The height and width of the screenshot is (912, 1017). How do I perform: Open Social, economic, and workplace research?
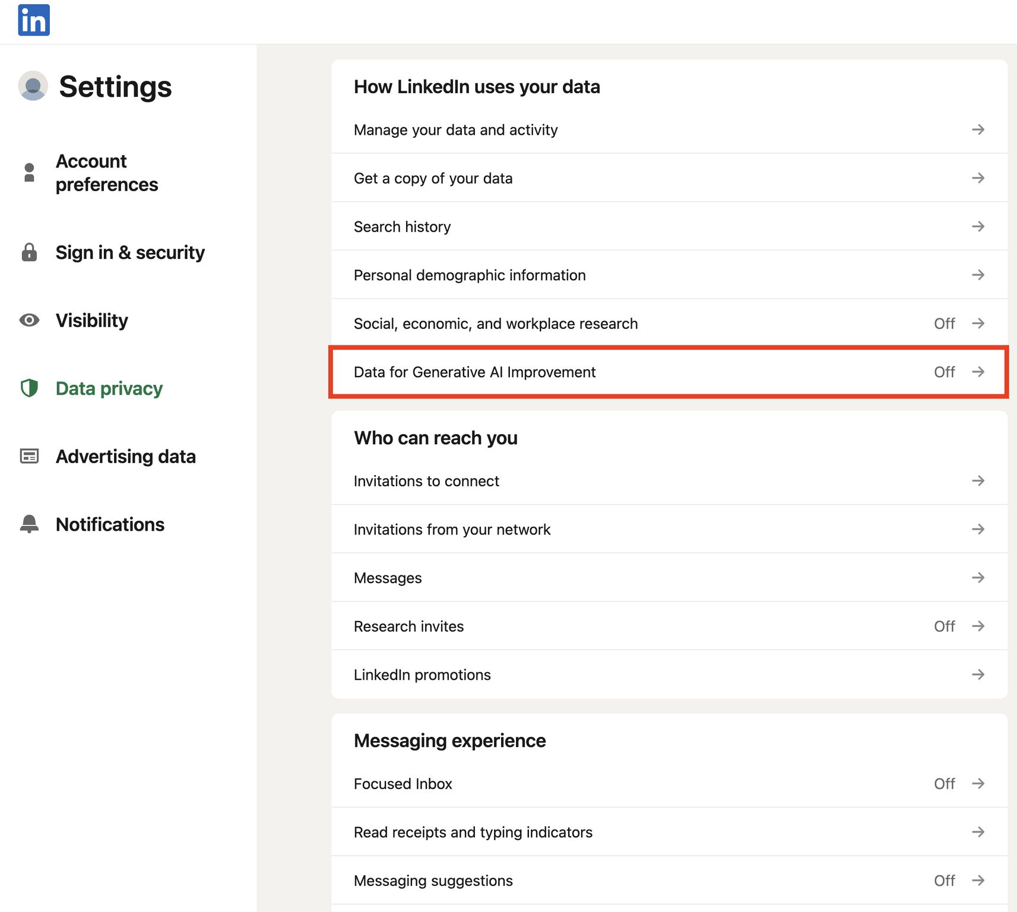pos(495,324)
